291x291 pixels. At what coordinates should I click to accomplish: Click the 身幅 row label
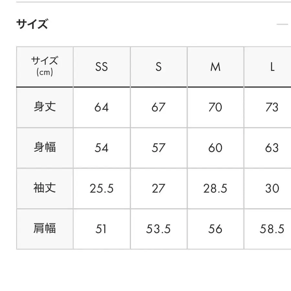coord(45,148)
